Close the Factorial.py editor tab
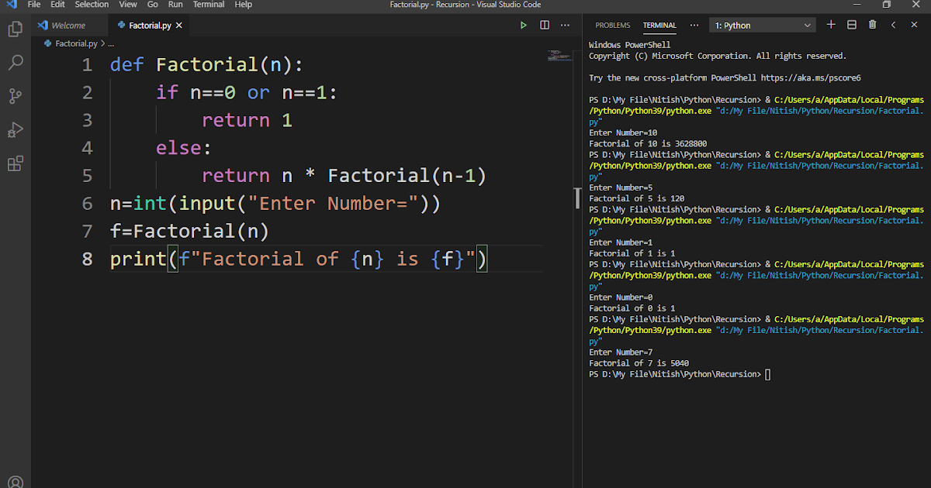The image size is (931, 488). [180, 26]
